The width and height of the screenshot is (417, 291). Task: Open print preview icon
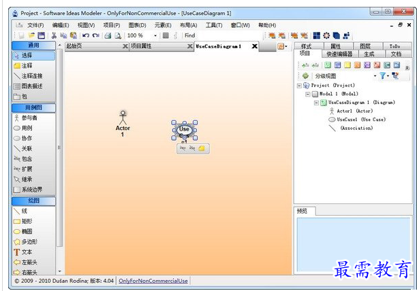coord(118,35)
